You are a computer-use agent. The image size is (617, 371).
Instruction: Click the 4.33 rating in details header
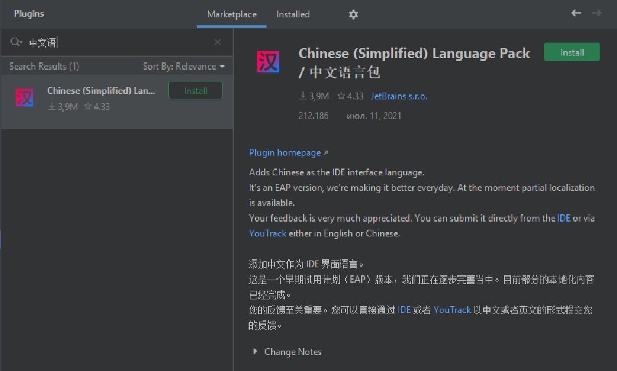pos(350,96)
